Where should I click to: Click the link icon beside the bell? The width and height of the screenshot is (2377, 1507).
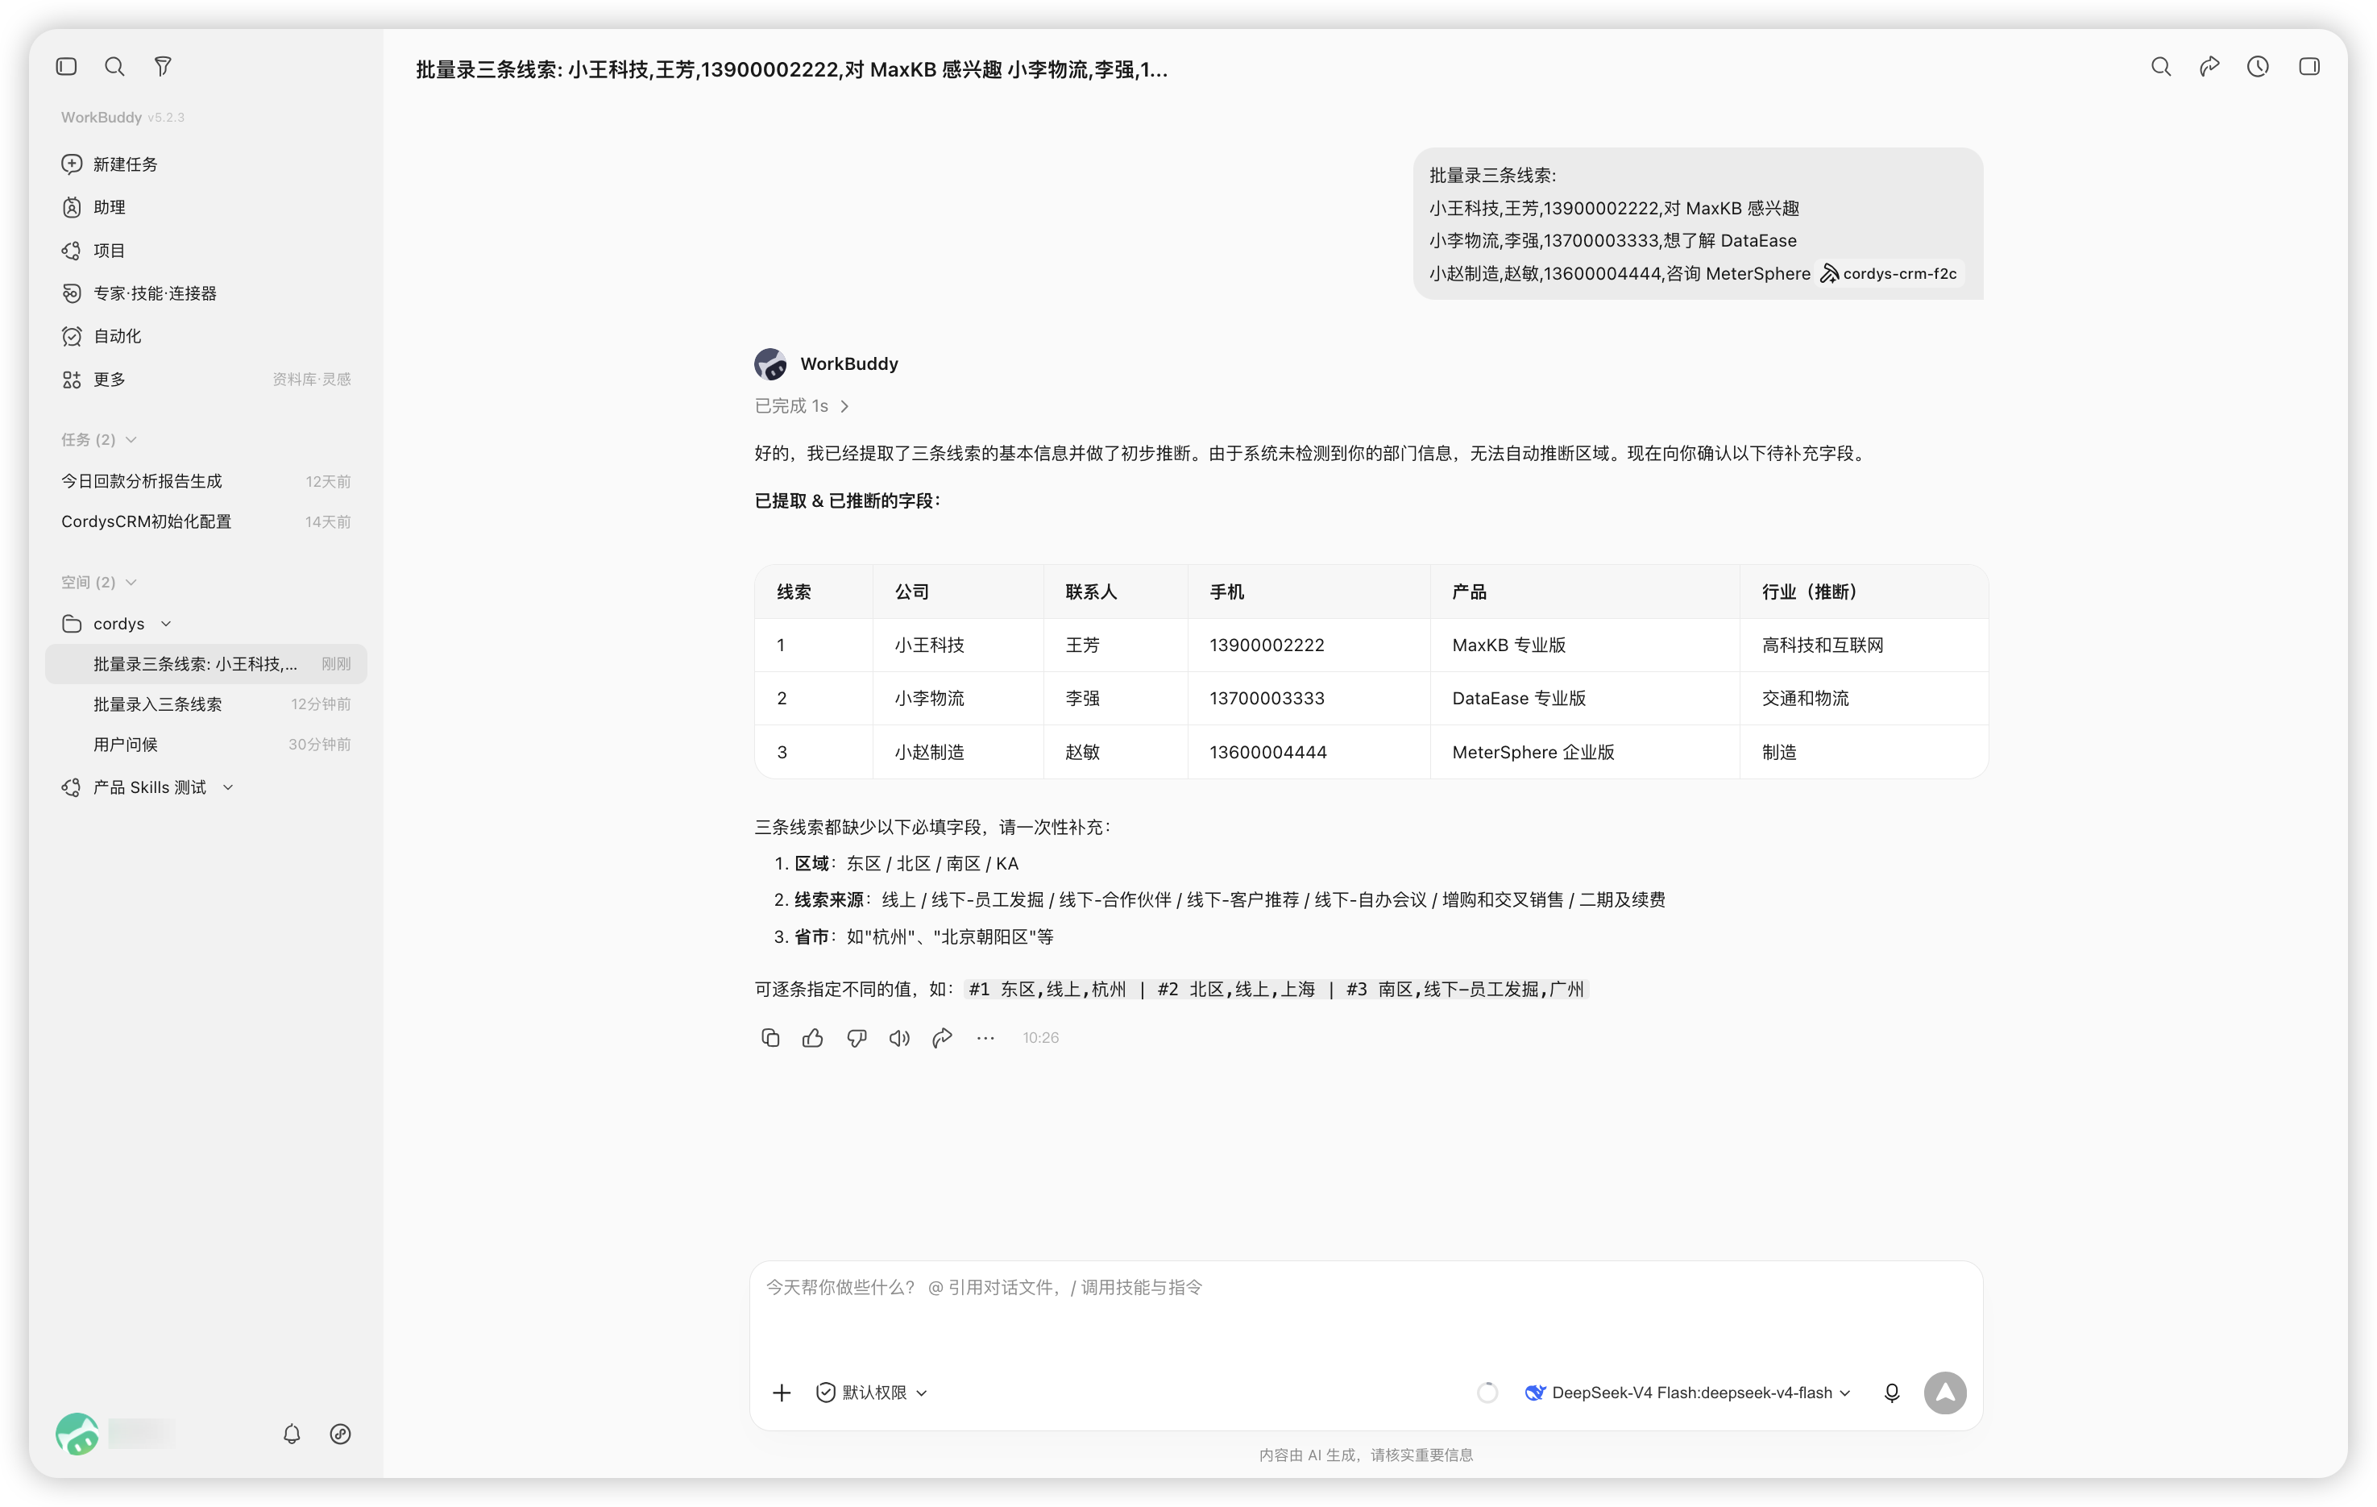point(341,1434)
